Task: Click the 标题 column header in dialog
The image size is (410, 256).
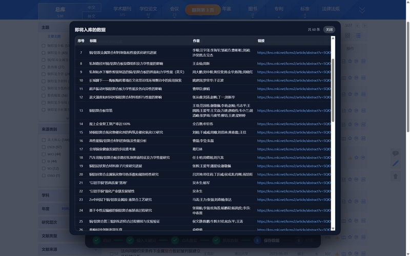Action: point(93,41)
